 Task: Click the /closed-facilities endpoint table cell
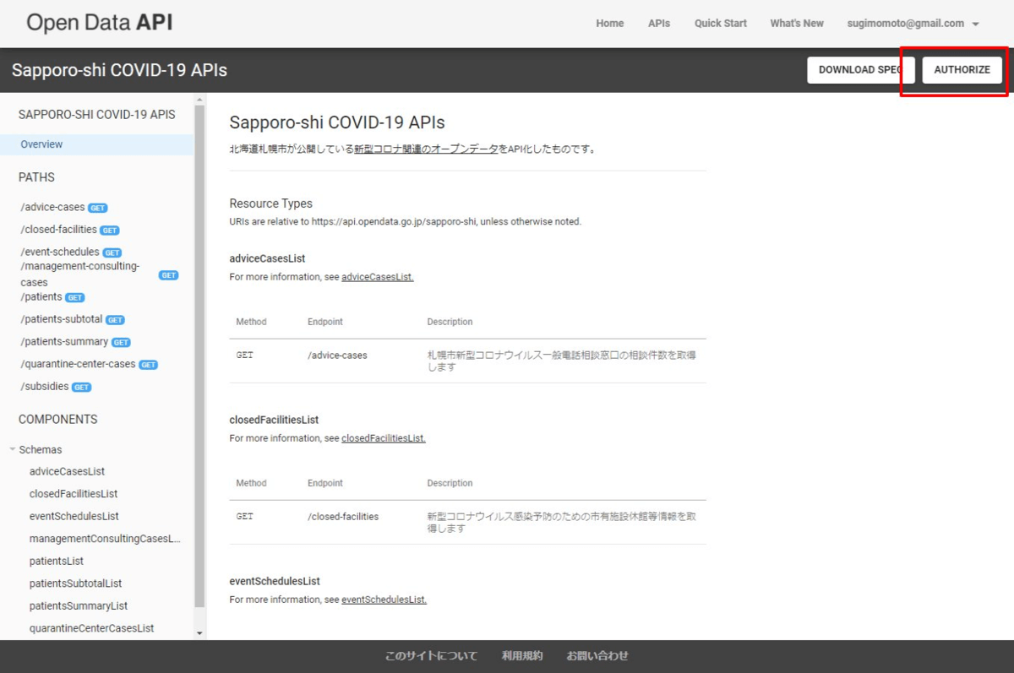[x=343, y=516]
